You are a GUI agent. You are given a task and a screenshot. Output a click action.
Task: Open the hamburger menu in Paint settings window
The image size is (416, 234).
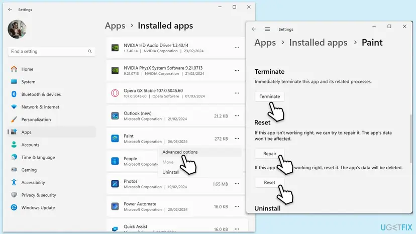click(x=267, y=29)
